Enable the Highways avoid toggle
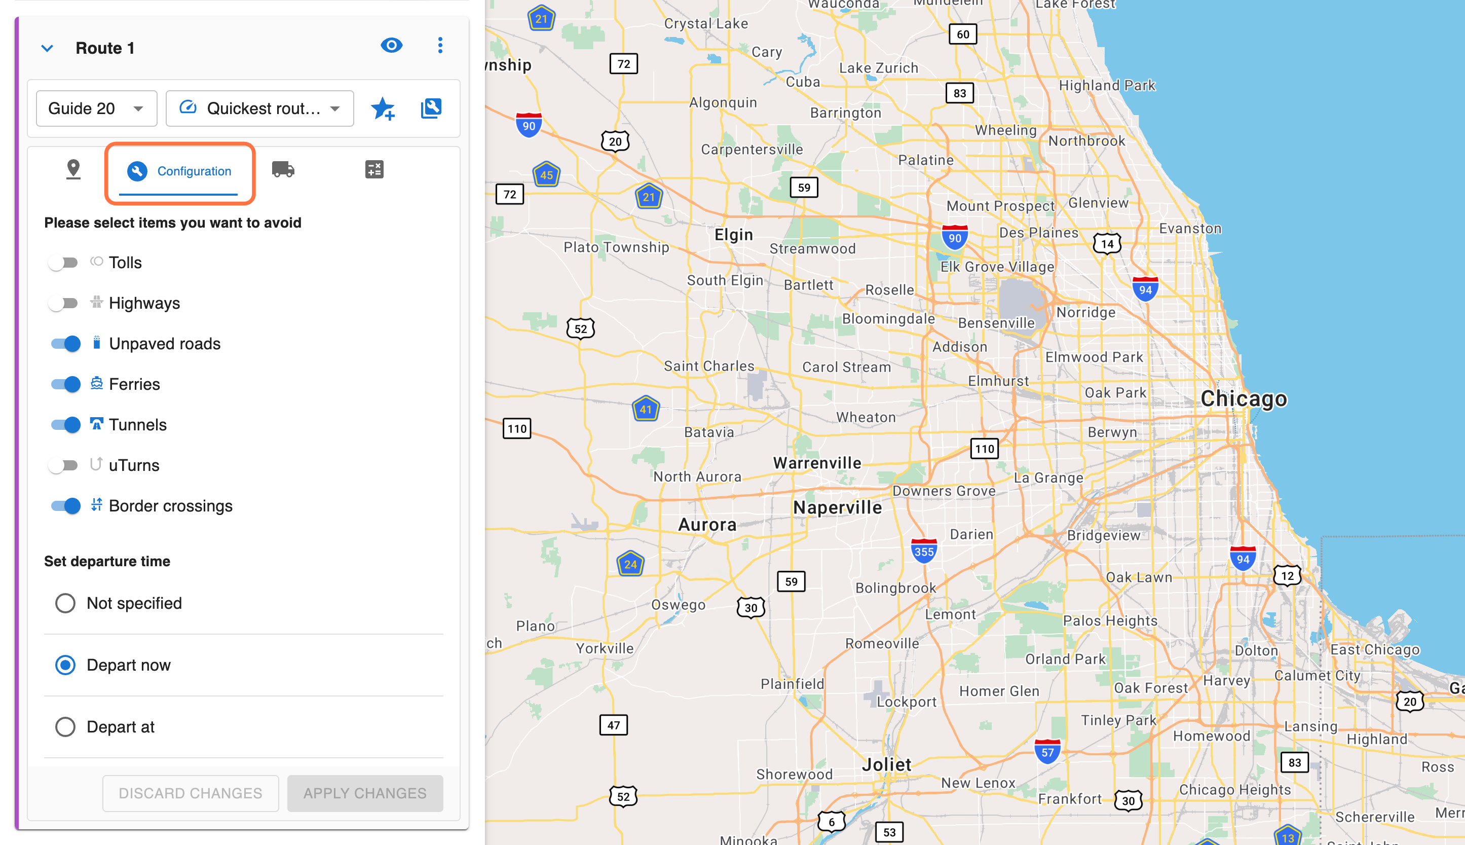 [x=63, y=304]
